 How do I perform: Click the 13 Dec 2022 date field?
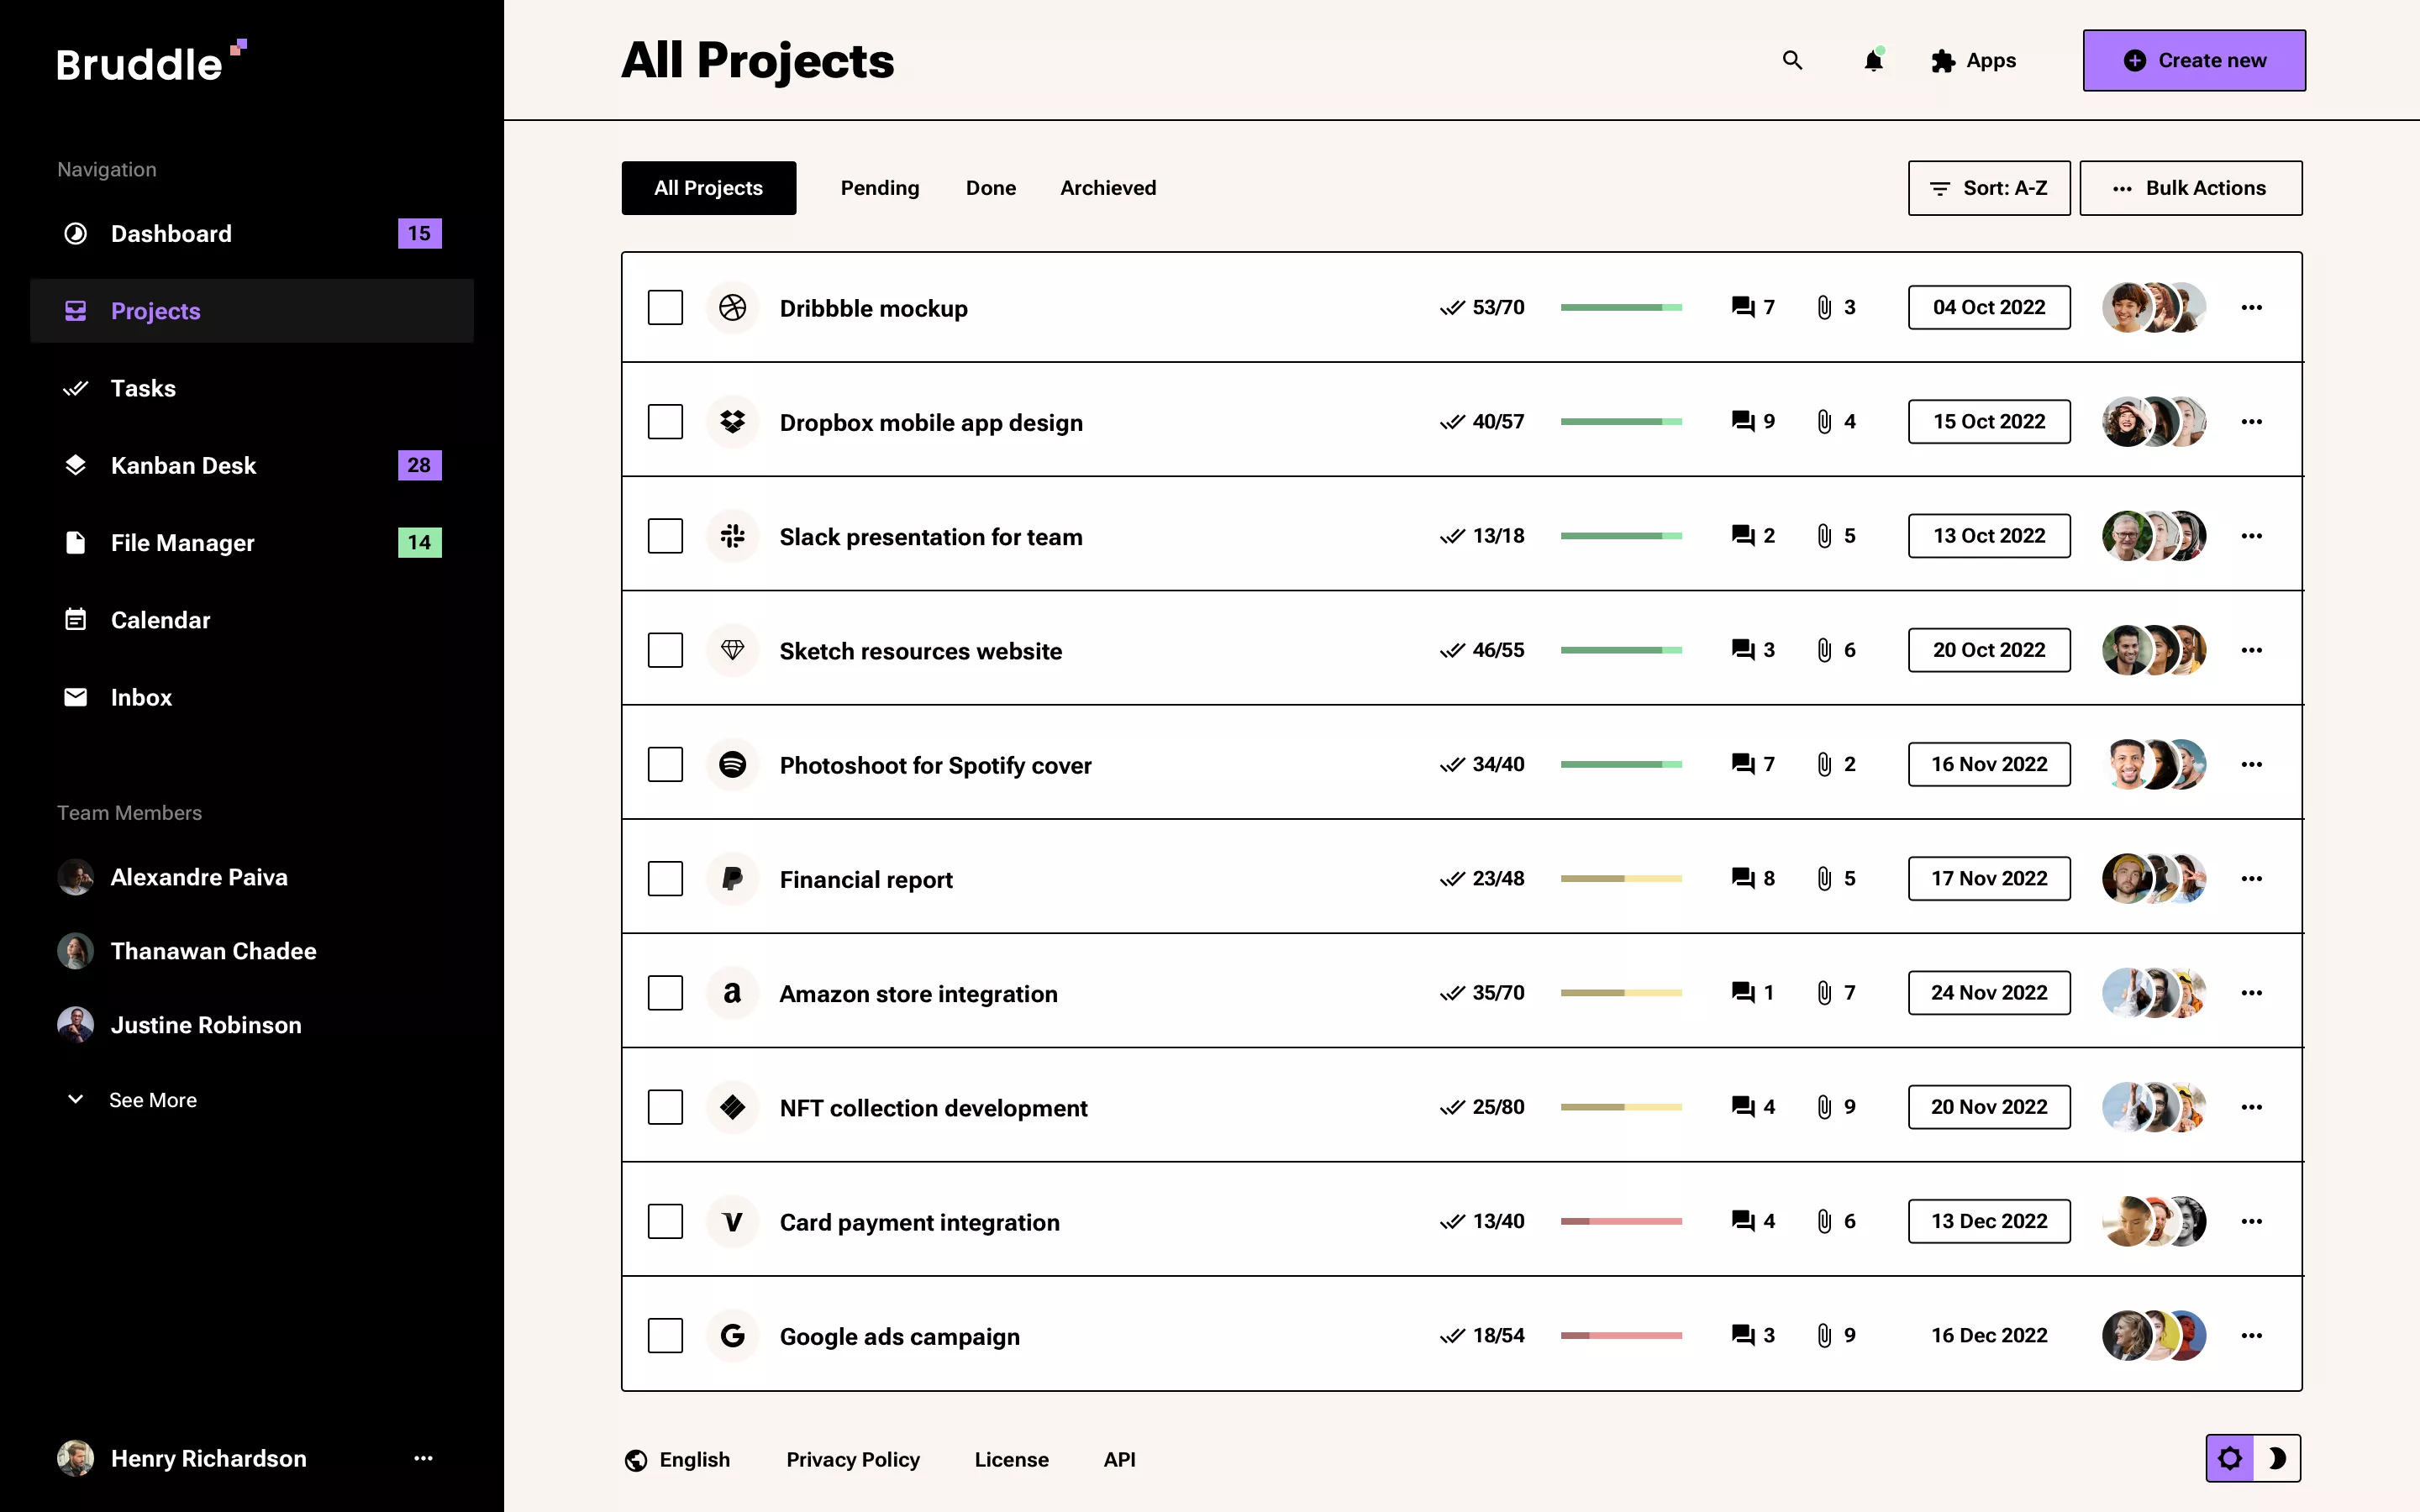click(x=1988, y=1221)
